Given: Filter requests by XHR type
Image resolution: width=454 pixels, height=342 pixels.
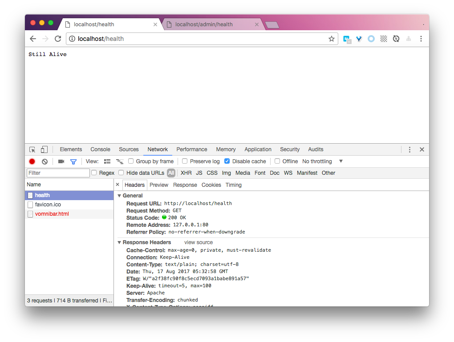Looking at the screenshot, I should point(186,173).
